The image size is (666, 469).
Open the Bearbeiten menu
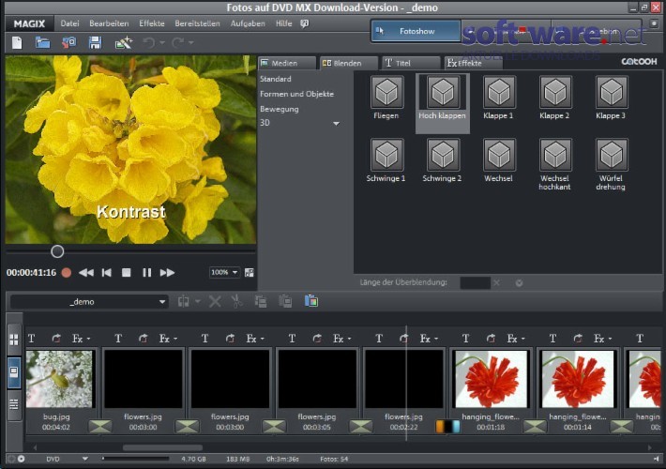(x=109, y=23)
